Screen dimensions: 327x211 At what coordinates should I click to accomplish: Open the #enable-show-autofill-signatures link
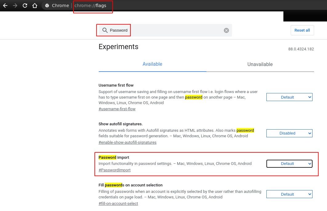[127, 143]
